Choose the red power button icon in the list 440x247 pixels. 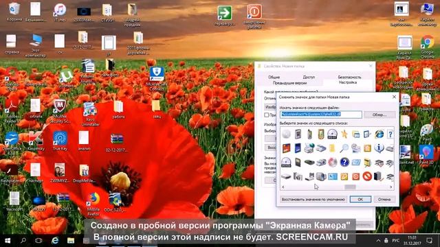pos(356,176)
